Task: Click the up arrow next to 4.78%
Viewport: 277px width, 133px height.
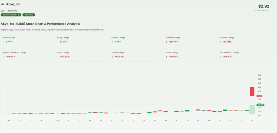Action: [112, 42]
